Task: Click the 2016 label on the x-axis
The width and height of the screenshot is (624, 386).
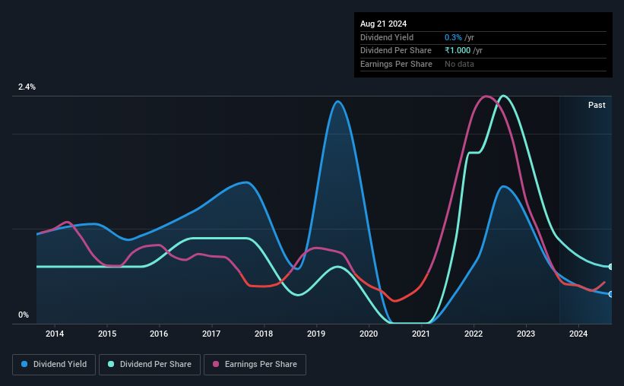Action: pyautogui.click(x=159, y=334)
